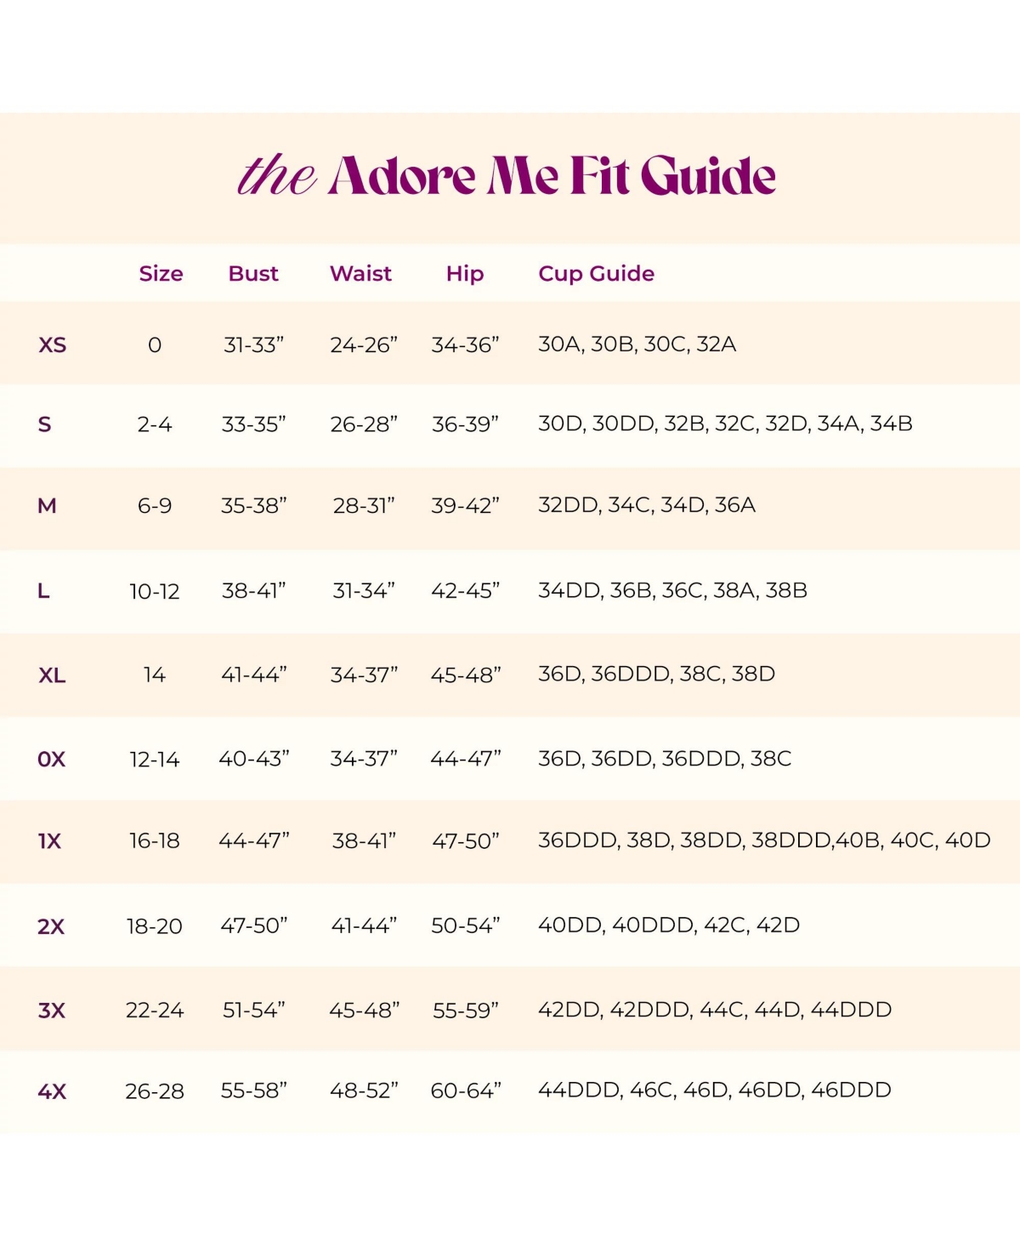Select the 0X row label
The width and height of the screenshot is (1020, 1247).
point(51,759)
